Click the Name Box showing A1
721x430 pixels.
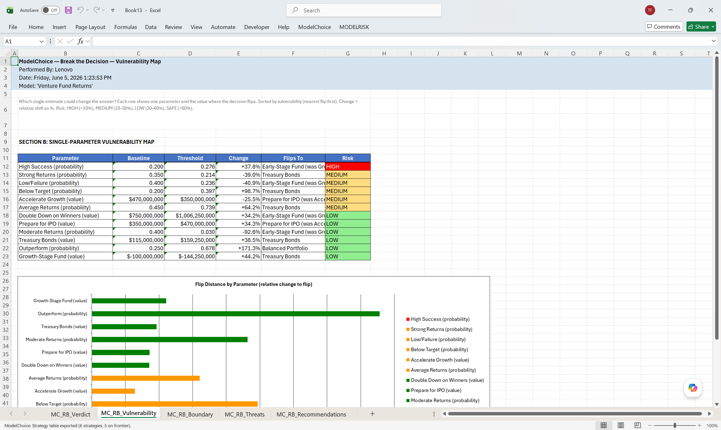coord(21,41)
